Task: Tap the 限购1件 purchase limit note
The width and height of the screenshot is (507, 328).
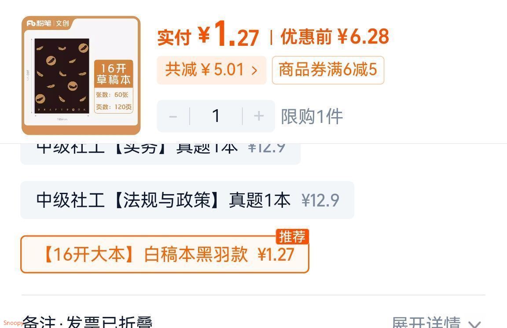Action: pos(312,116)
